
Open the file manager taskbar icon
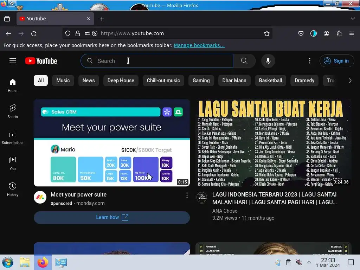pyautogui.click(x=25, y=262)
